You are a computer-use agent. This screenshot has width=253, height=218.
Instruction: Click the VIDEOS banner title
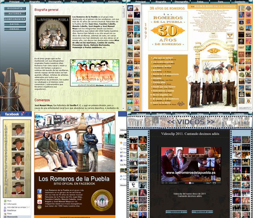(191, 122)
